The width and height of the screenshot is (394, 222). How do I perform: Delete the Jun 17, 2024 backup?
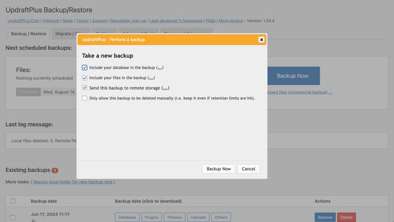(346, 217)
